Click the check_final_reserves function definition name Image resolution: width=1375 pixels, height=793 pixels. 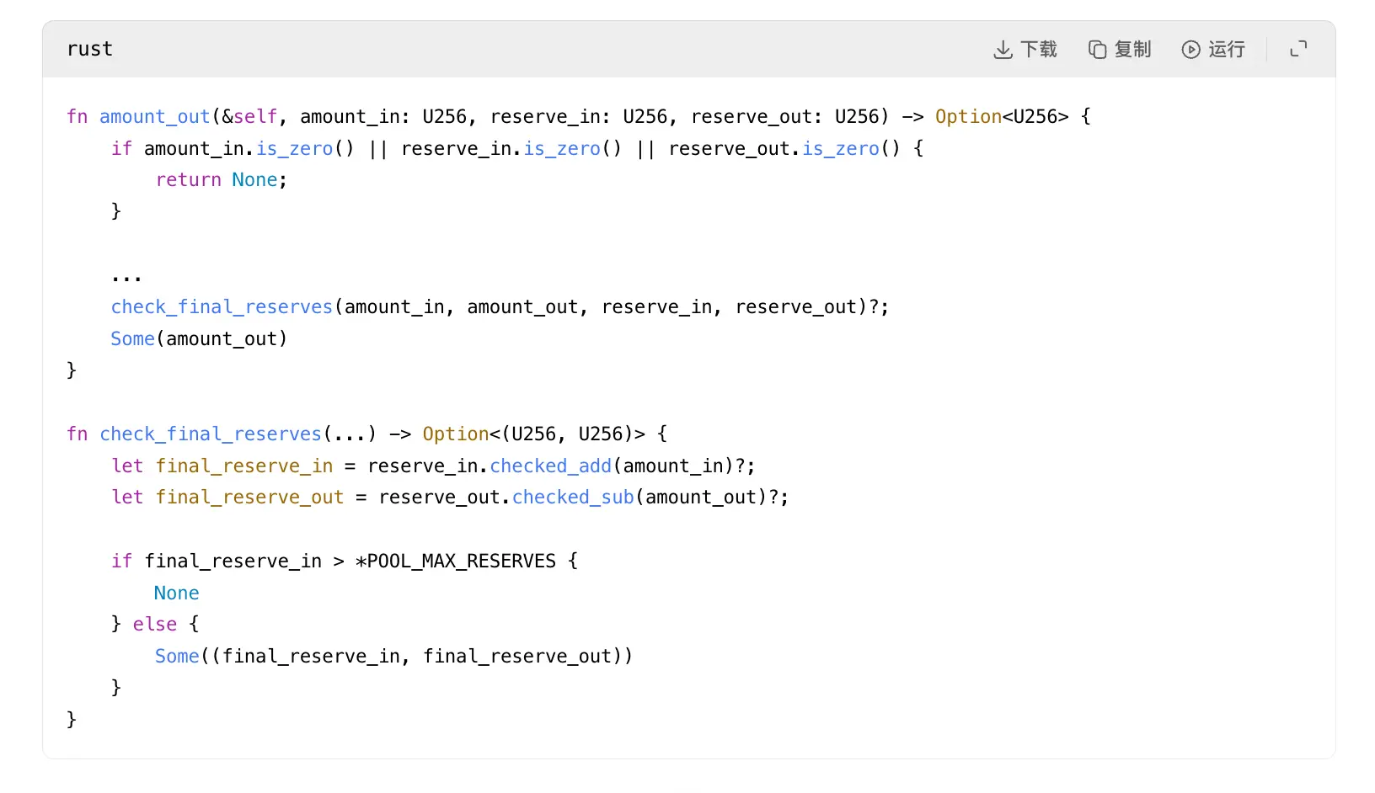(x=211, y=434)
